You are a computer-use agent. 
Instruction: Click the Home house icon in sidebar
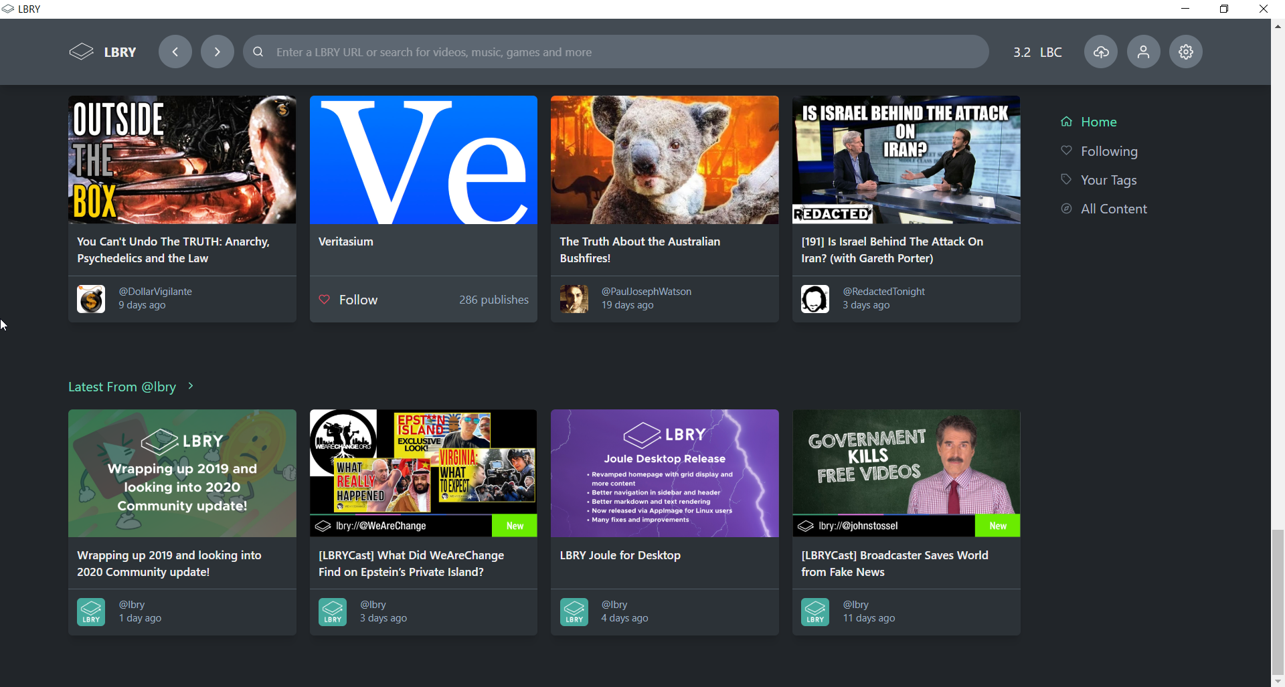(1067, 122)
